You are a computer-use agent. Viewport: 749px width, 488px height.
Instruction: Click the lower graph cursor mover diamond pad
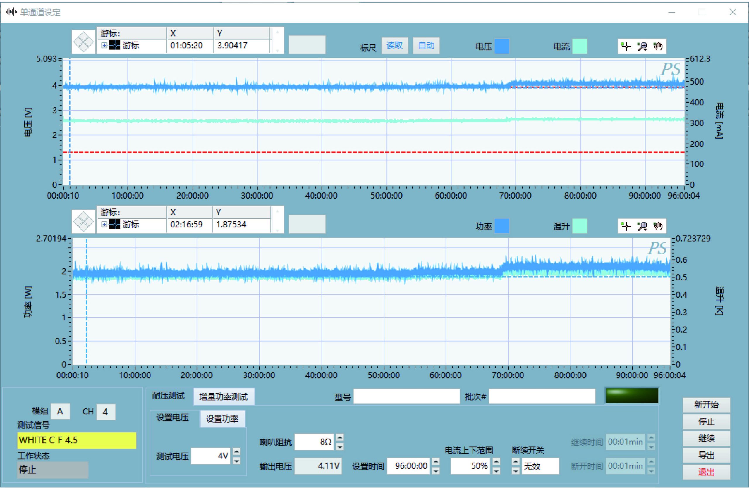(x=83, y=221)
